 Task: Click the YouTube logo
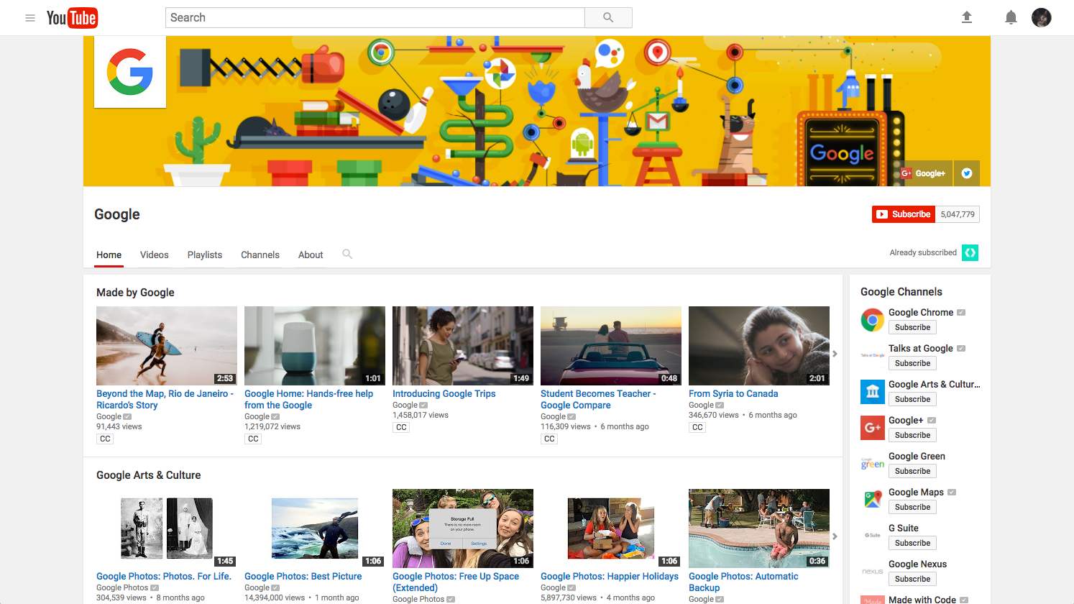(72, 18)
